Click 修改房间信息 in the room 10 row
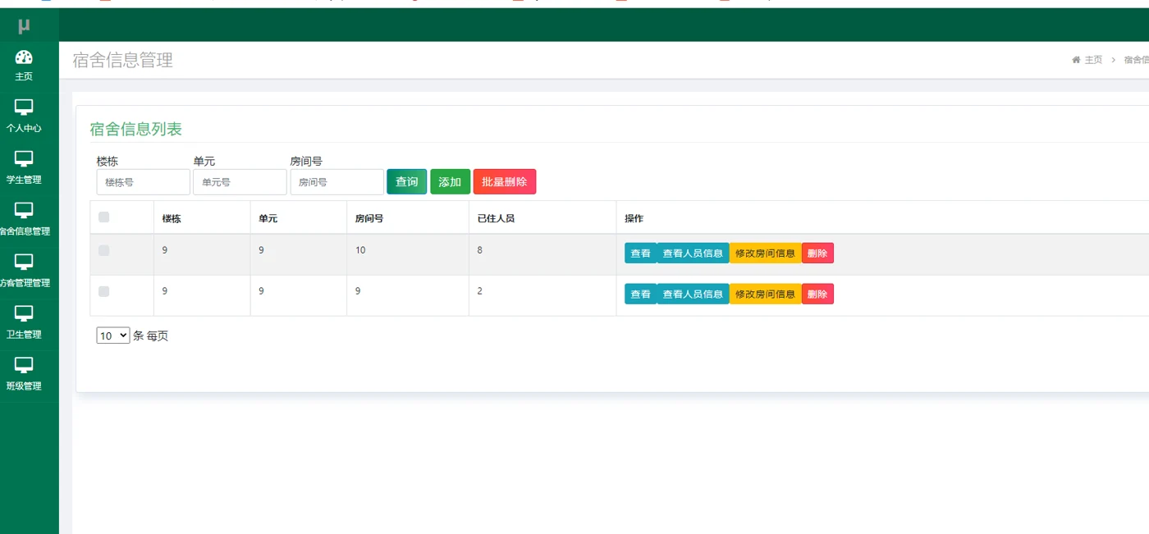 pos(766,253)
